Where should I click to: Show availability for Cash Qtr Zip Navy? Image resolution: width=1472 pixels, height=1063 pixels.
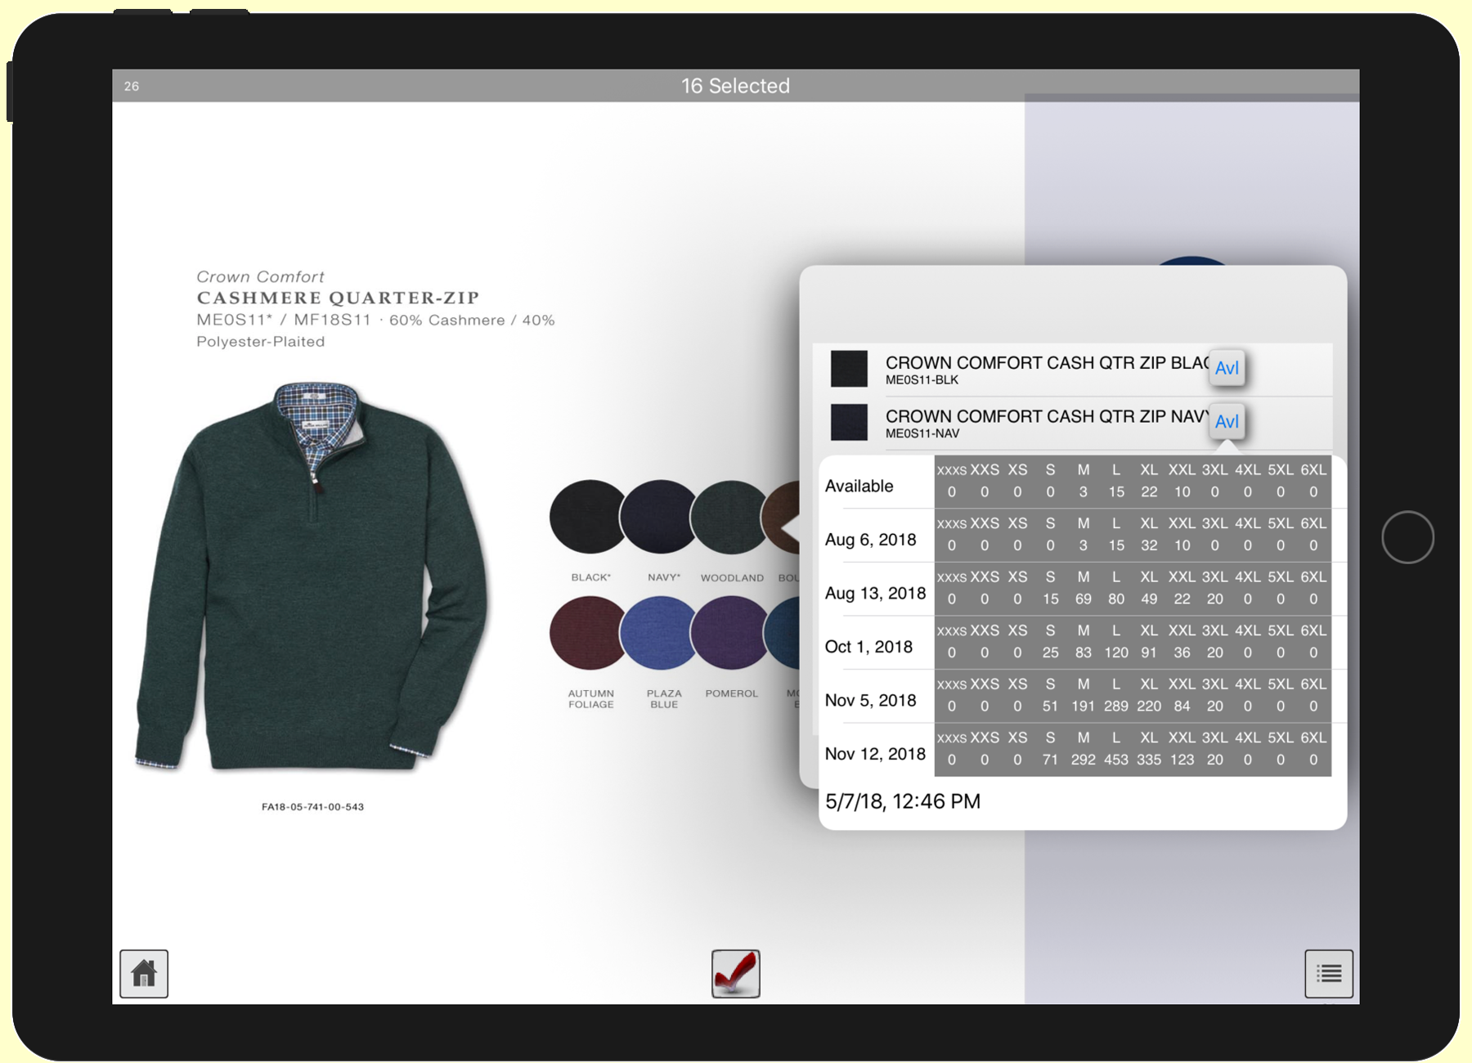1227,422
